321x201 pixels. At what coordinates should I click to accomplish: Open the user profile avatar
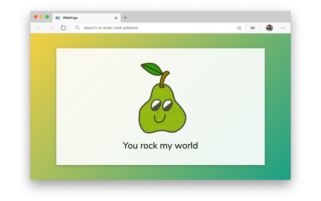pyautogui.click(x=270, y=28)
